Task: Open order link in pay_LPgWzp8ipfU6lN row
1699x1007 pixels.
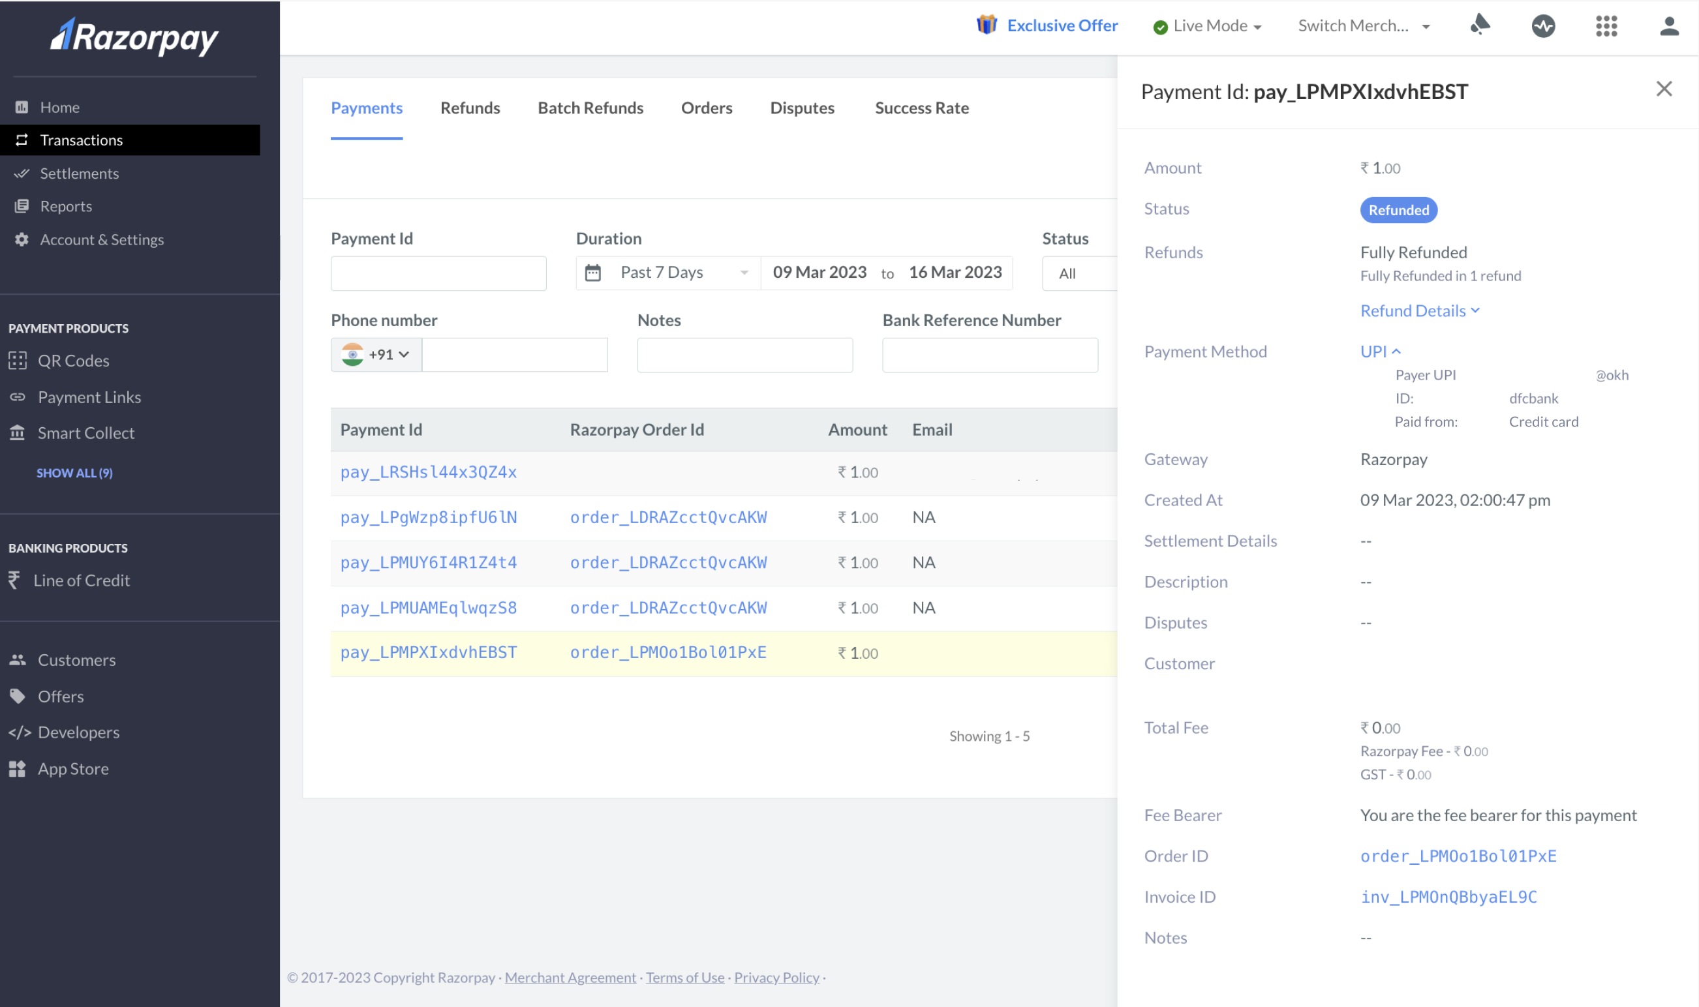Action: (668, 518)
